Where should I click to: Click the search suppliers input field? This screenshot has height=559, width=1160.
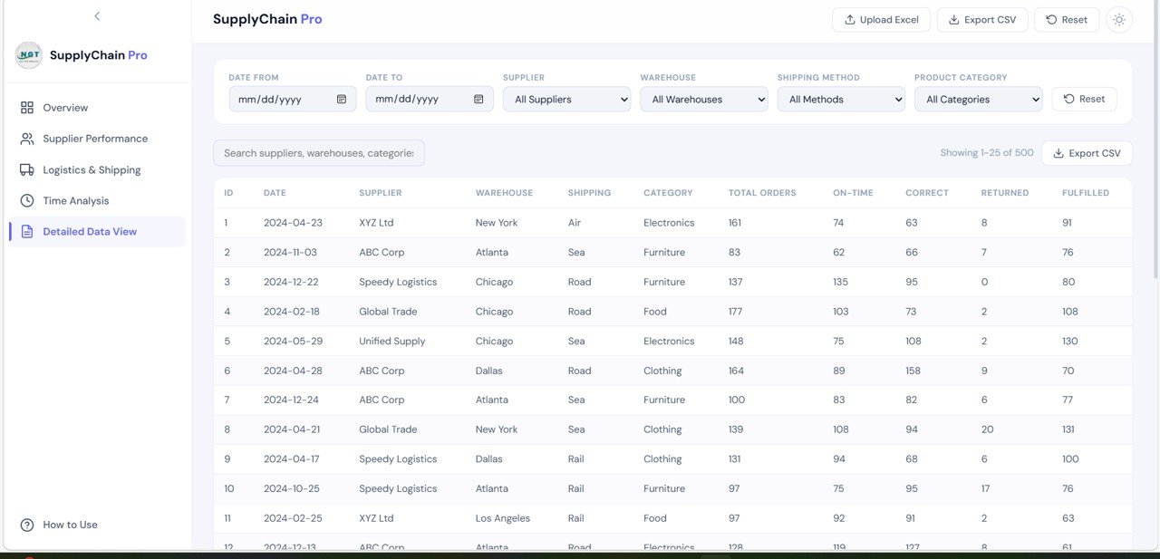(x=318, y=152)
